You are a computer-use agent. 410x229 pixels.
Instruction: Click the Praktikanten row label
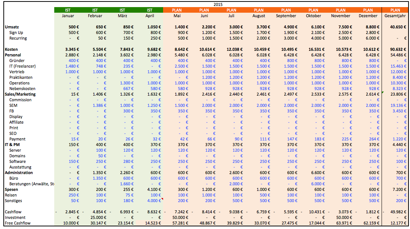click(x=21, y=77)
